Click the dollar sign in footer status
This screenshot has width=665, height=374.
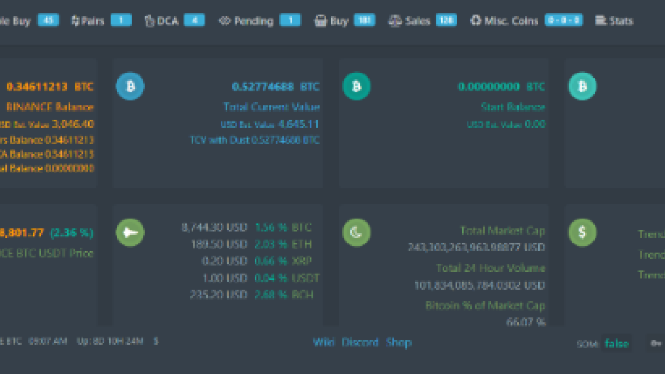pos(156,341)
